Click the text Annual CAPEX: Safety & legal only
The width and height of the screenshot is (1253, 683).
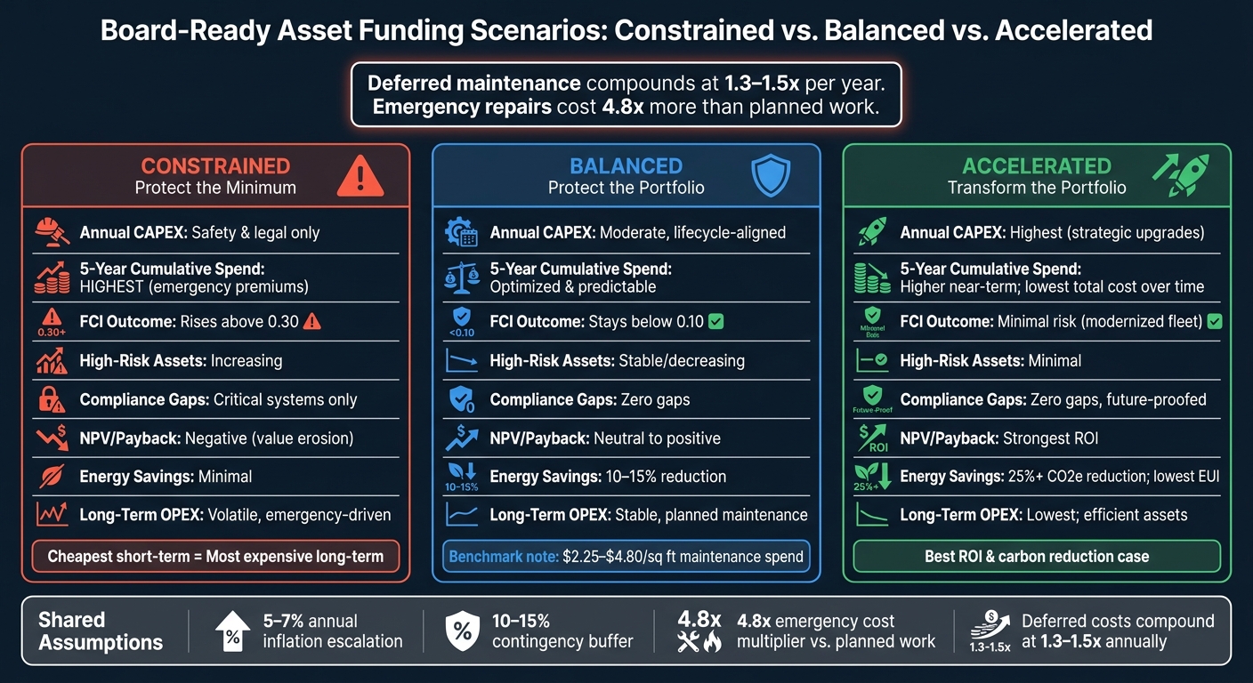point(199,233)
